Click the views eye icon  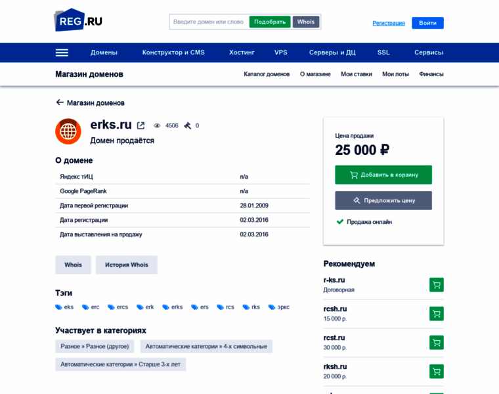(157, 125)
